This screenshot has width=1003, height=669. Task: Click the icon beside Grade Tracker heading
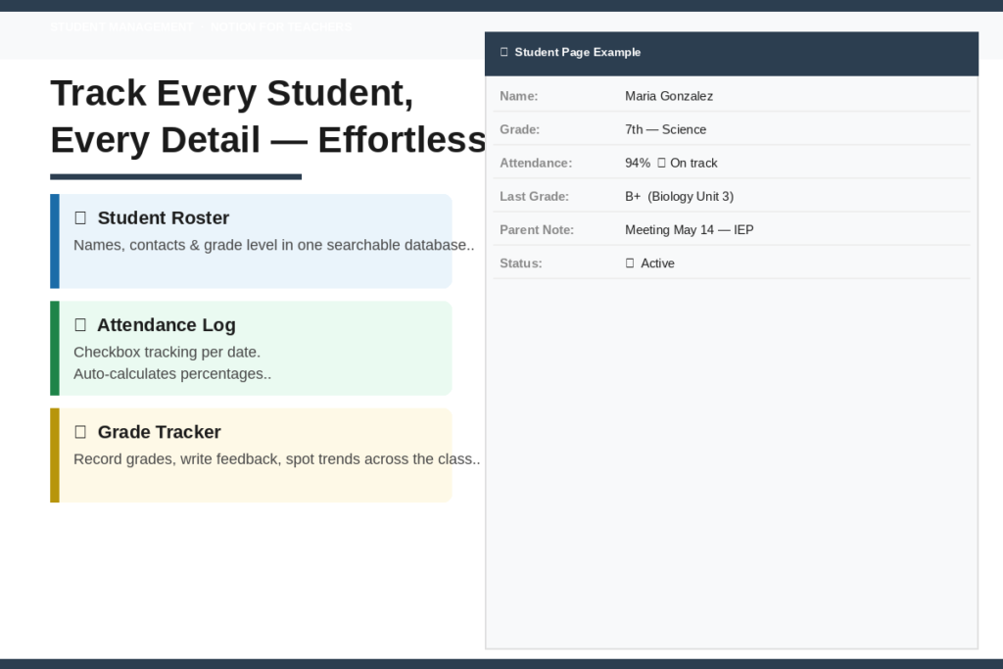pos(80,432)
